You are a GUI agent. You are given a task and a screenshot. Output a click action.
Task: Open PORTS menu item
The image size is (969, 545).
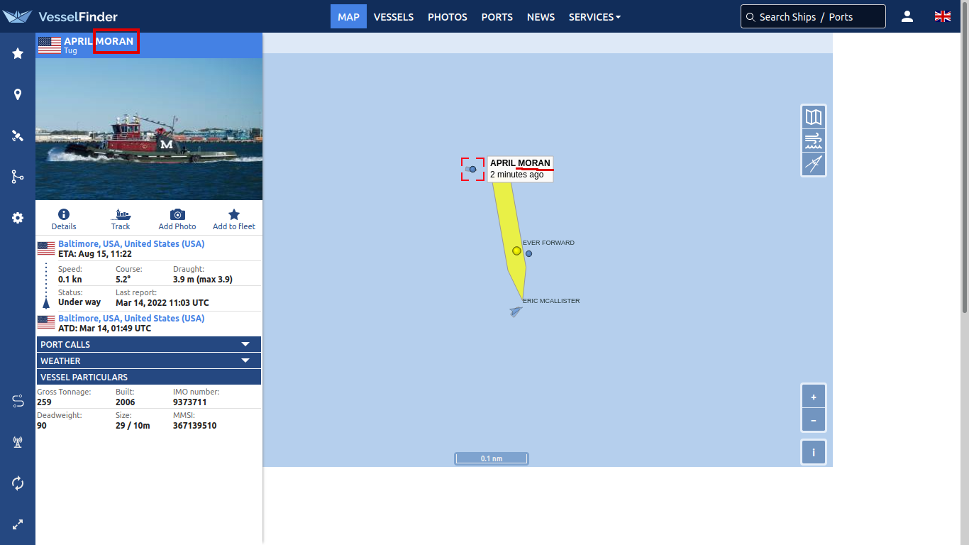click(497, 16)
